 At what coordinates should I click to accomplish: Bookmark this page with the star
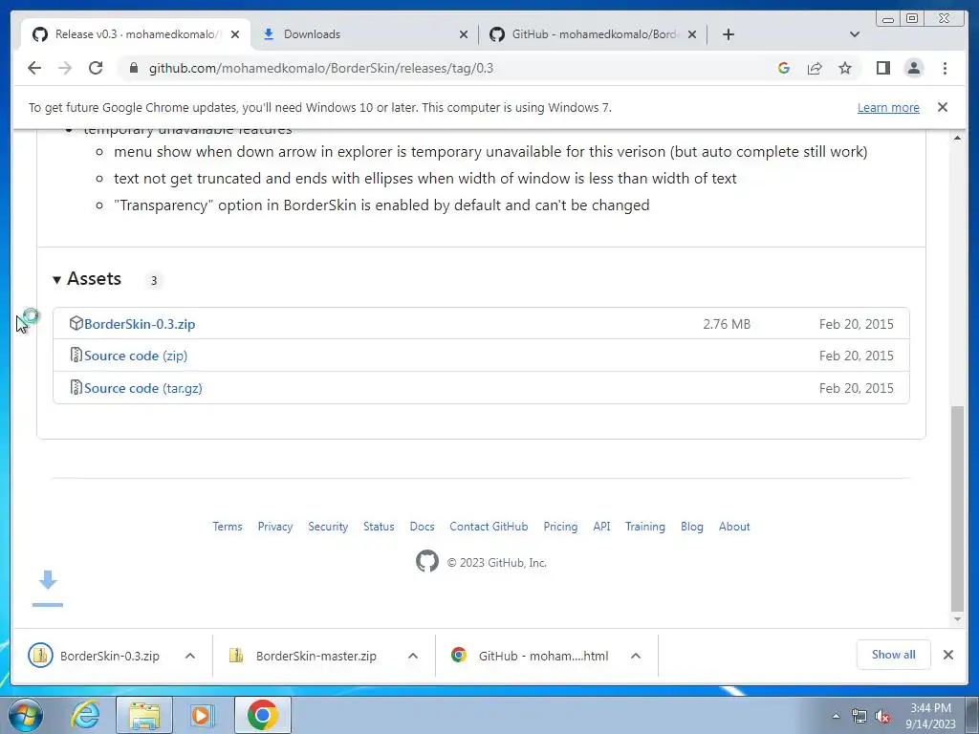point(845,68)
